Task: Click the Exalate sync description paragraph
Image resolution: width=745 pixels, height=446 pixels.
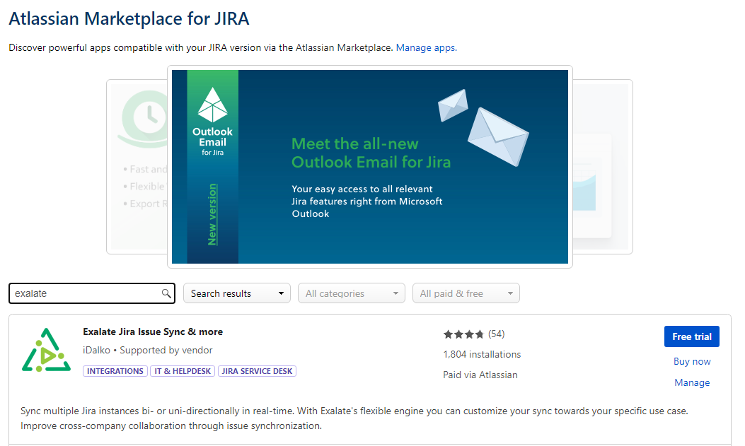Action: [354, 418]
